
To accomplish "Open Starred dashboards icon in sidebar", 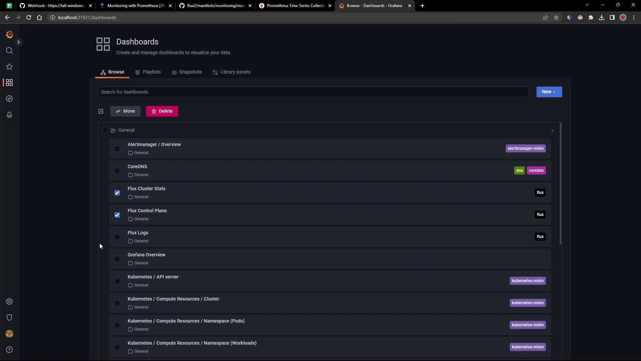I will pyautogui.click(x=9, y=67).
